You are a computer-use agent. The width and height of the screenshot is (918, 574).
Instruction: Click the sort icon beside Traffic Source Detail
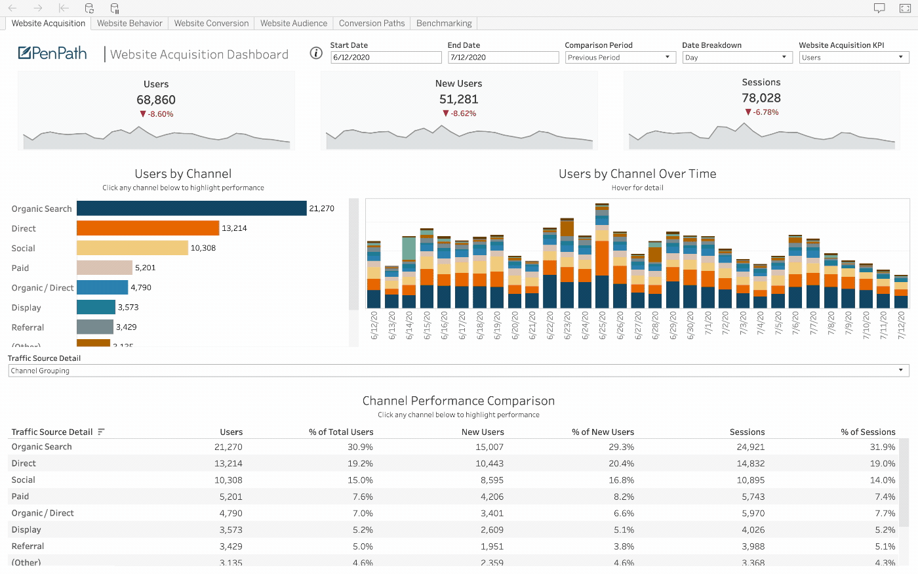click(x=101, y=432)
